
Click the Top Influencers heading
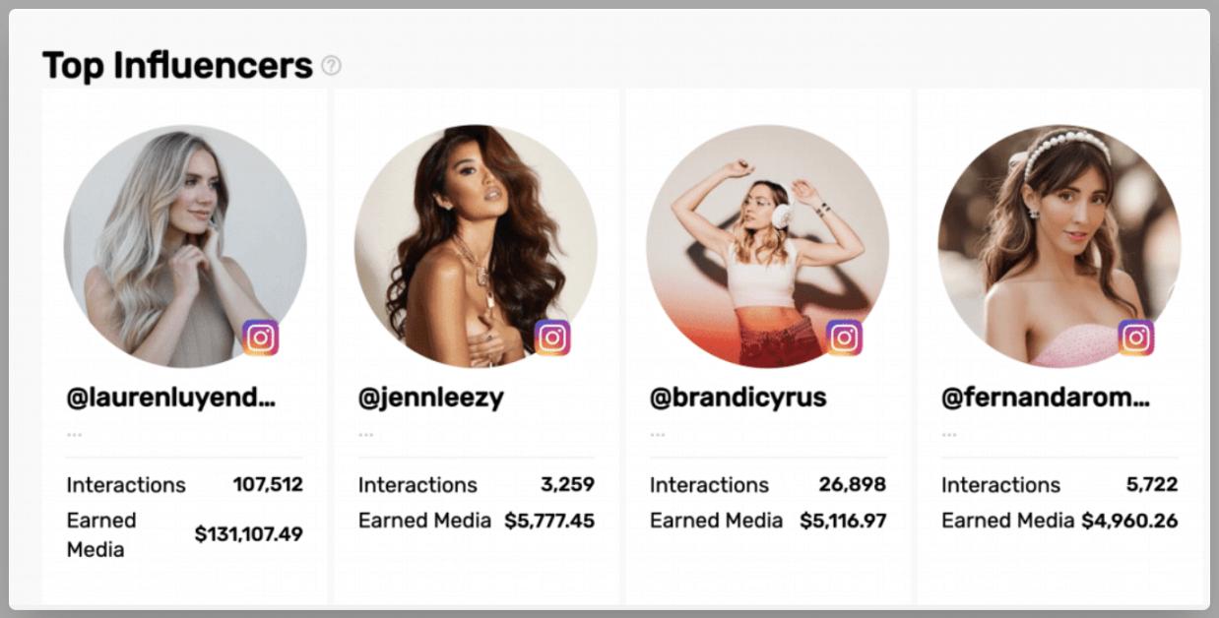tap(177, 66)
